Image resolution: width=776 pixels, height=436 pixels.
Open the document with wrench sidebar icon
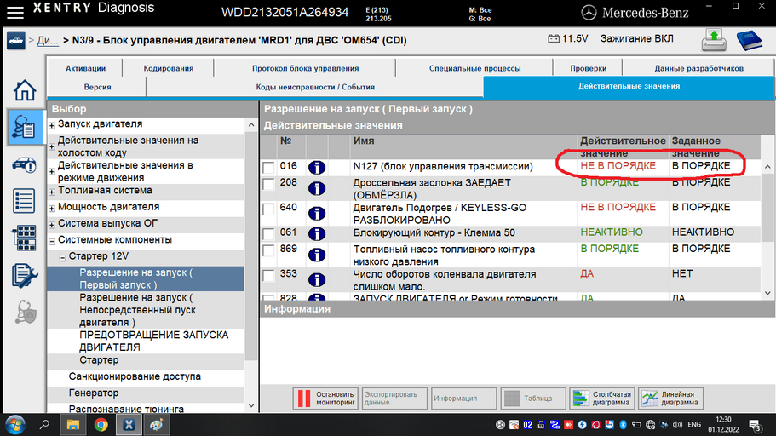[24, 275]
